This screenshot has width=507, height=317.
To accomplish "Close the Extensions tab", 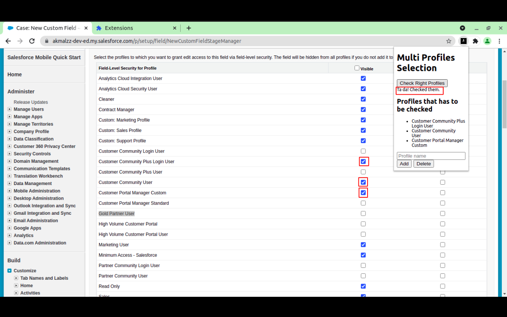I will pyautogui.click(x=175, y=28).
